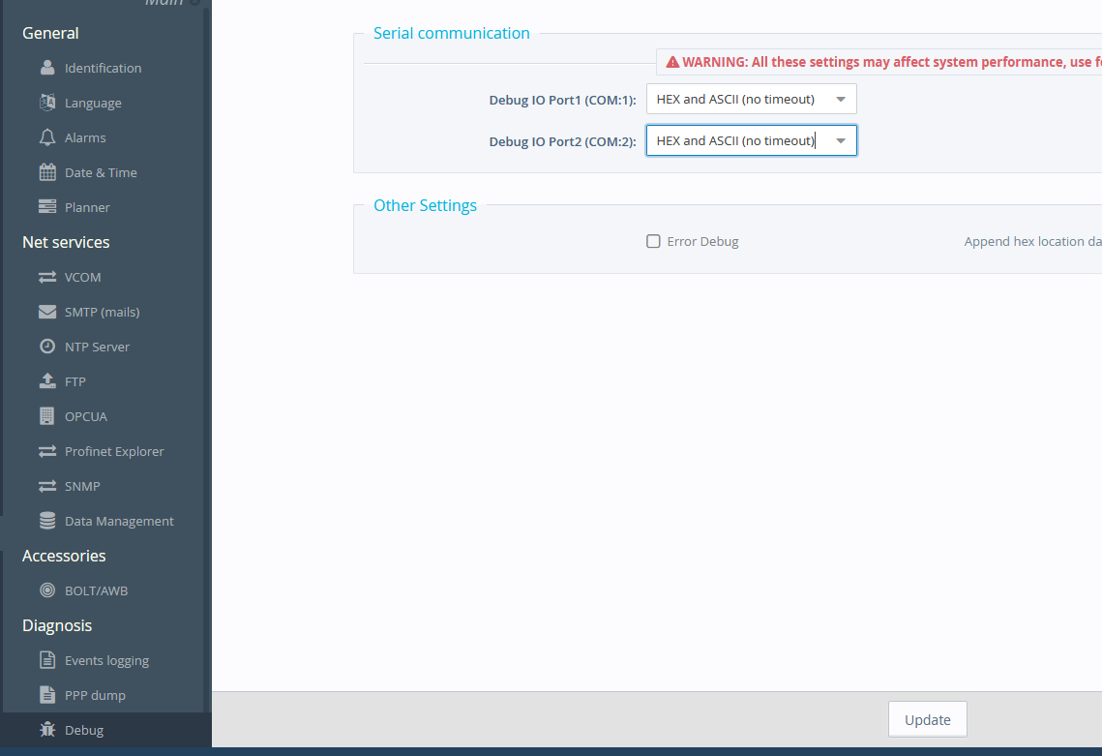Go to Events logging menu item
Screen dimensions: 1102x756
coord(106,660)
